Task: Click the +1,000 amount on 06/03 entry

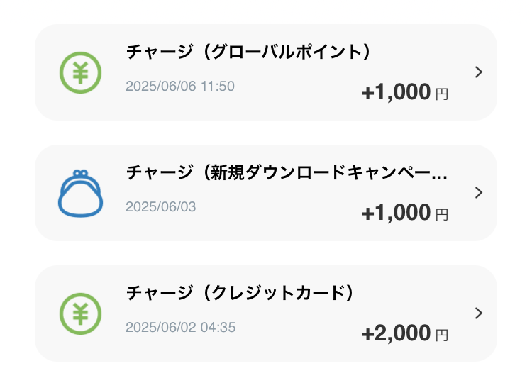Action: [x=396, y=212]
